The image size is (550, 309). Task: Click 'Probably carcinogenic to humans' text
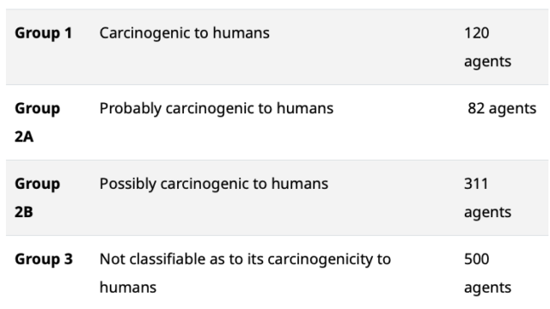point(217,109)
